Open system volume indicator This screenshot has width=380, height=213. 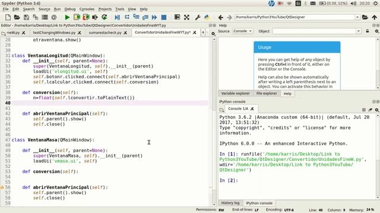pyautogui.click(x=353, y=4)
